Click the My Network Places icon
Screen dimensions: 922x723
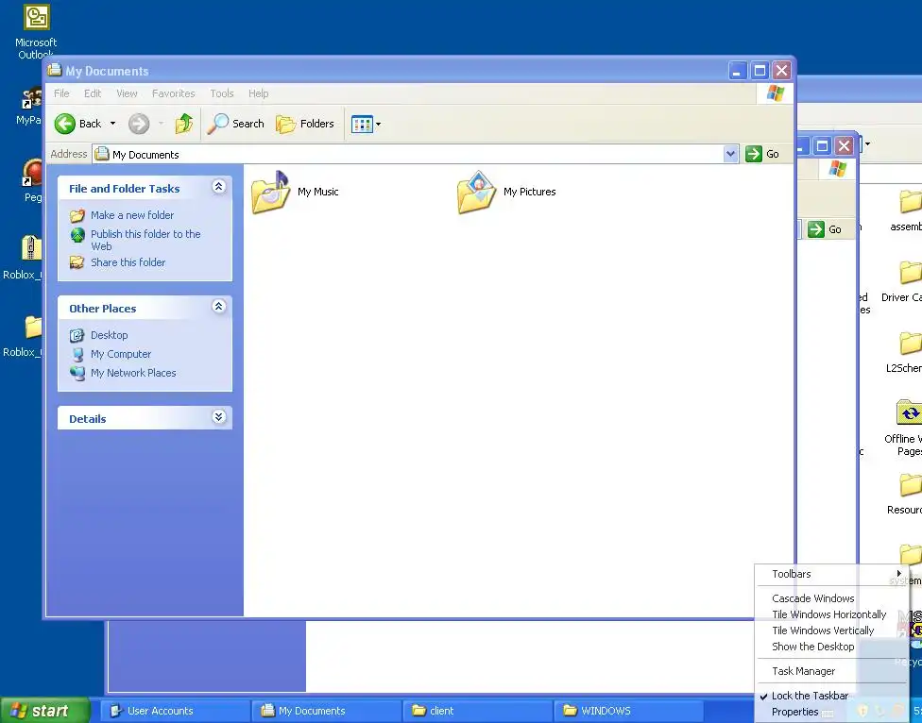coord(77,373)
